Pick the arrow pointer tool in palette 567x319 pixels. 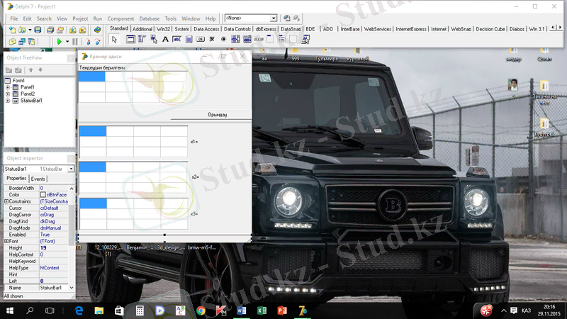[x=115, y=40]
